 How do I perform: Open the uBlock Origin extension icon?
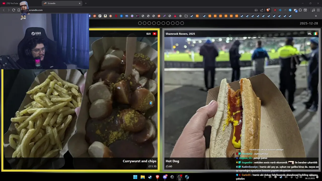275,10
